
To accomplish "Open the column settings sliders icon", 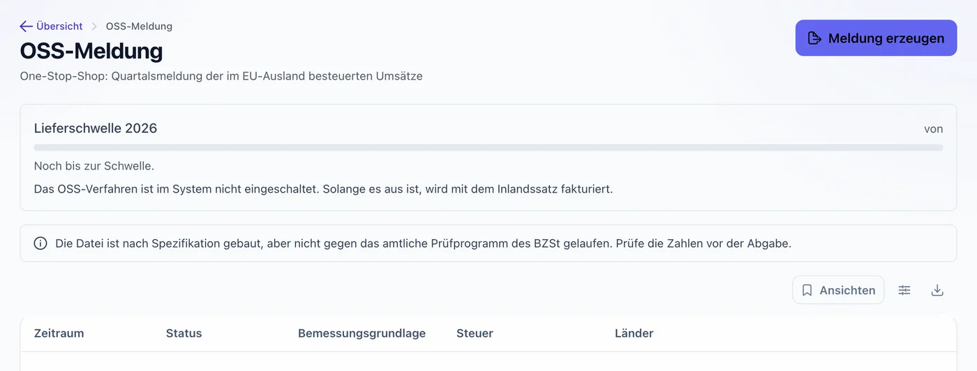I will click(904, 290).
